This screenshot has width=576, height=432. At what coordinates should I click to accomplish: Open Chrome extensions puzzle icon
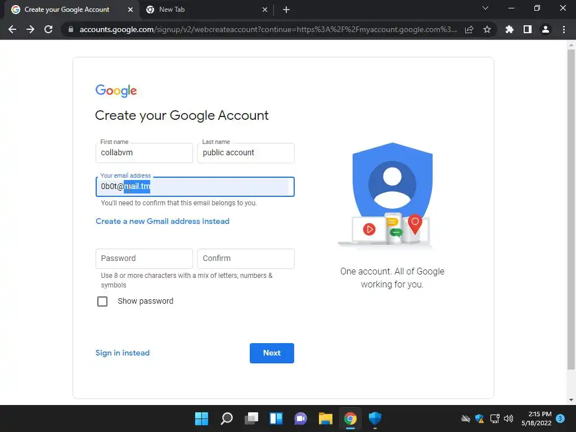(510, 29)
